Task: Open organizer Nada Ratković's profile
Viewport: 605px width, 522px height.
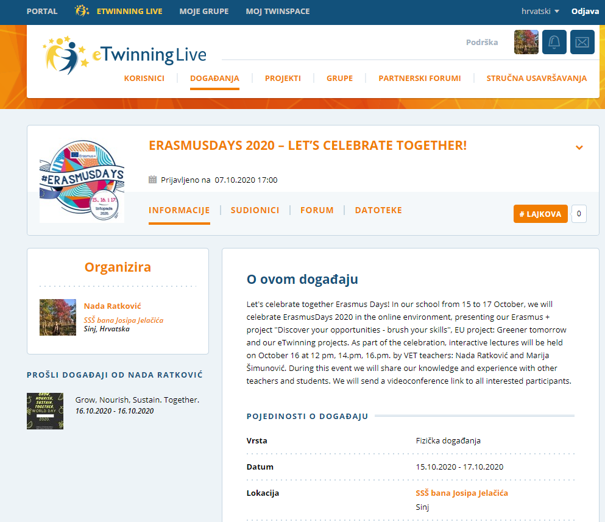Action: (x=112, y=306)
